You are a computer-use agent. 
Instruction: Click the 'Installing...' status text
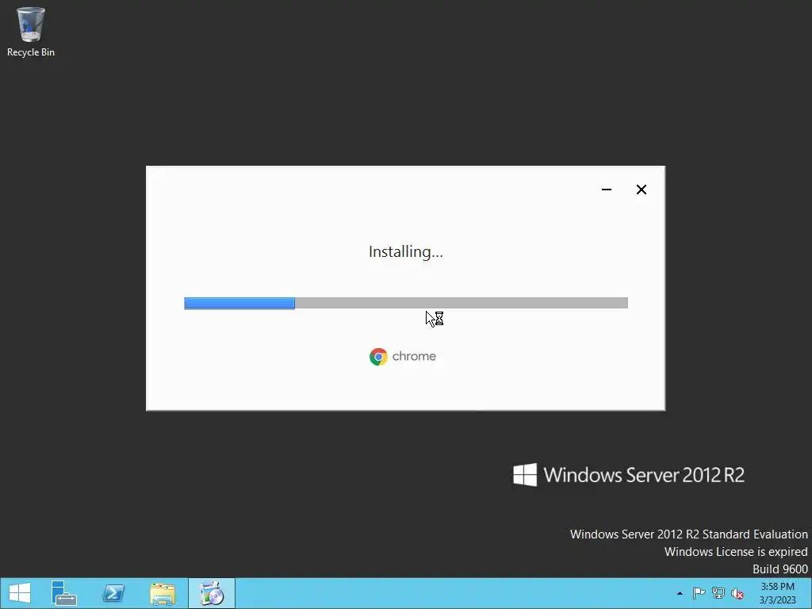[406, 251]
